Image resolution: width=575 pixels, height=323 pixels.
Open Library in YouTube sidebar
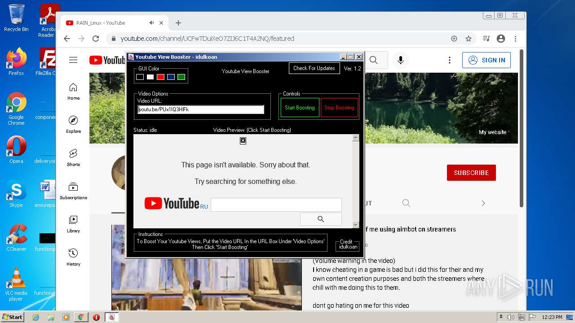[x=73, y=224]
